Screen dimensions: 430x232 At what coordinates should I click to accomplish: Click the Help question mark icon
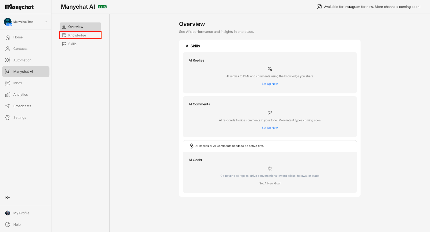pyautogui.click(x=8, y=224)
